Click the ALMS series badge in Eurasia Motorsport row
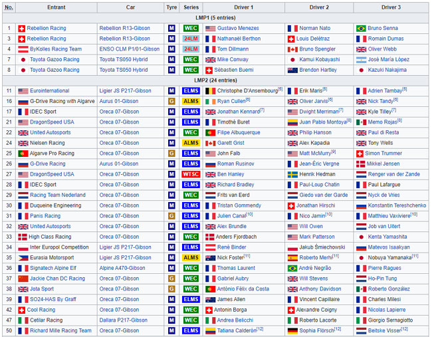This screenshot has width=432, height=337. [x=191, y=257]
